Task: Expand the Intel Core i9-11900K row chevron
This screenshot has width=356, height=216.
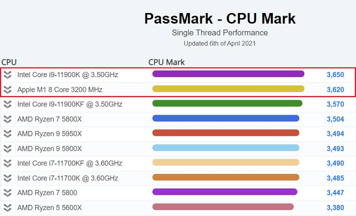Action: (8, 75)
